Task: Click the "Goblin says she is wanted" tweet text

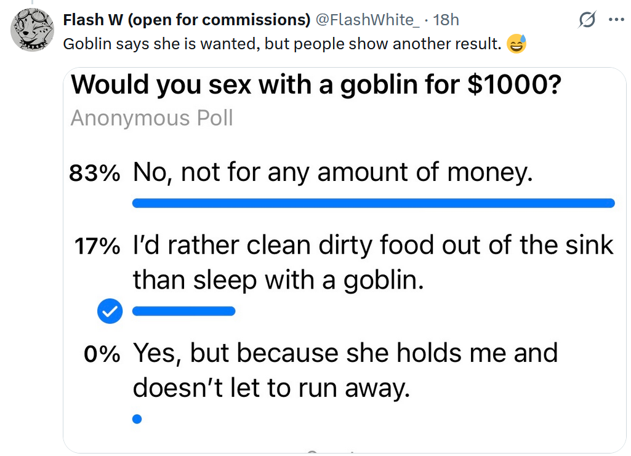Action: (283, 44)
